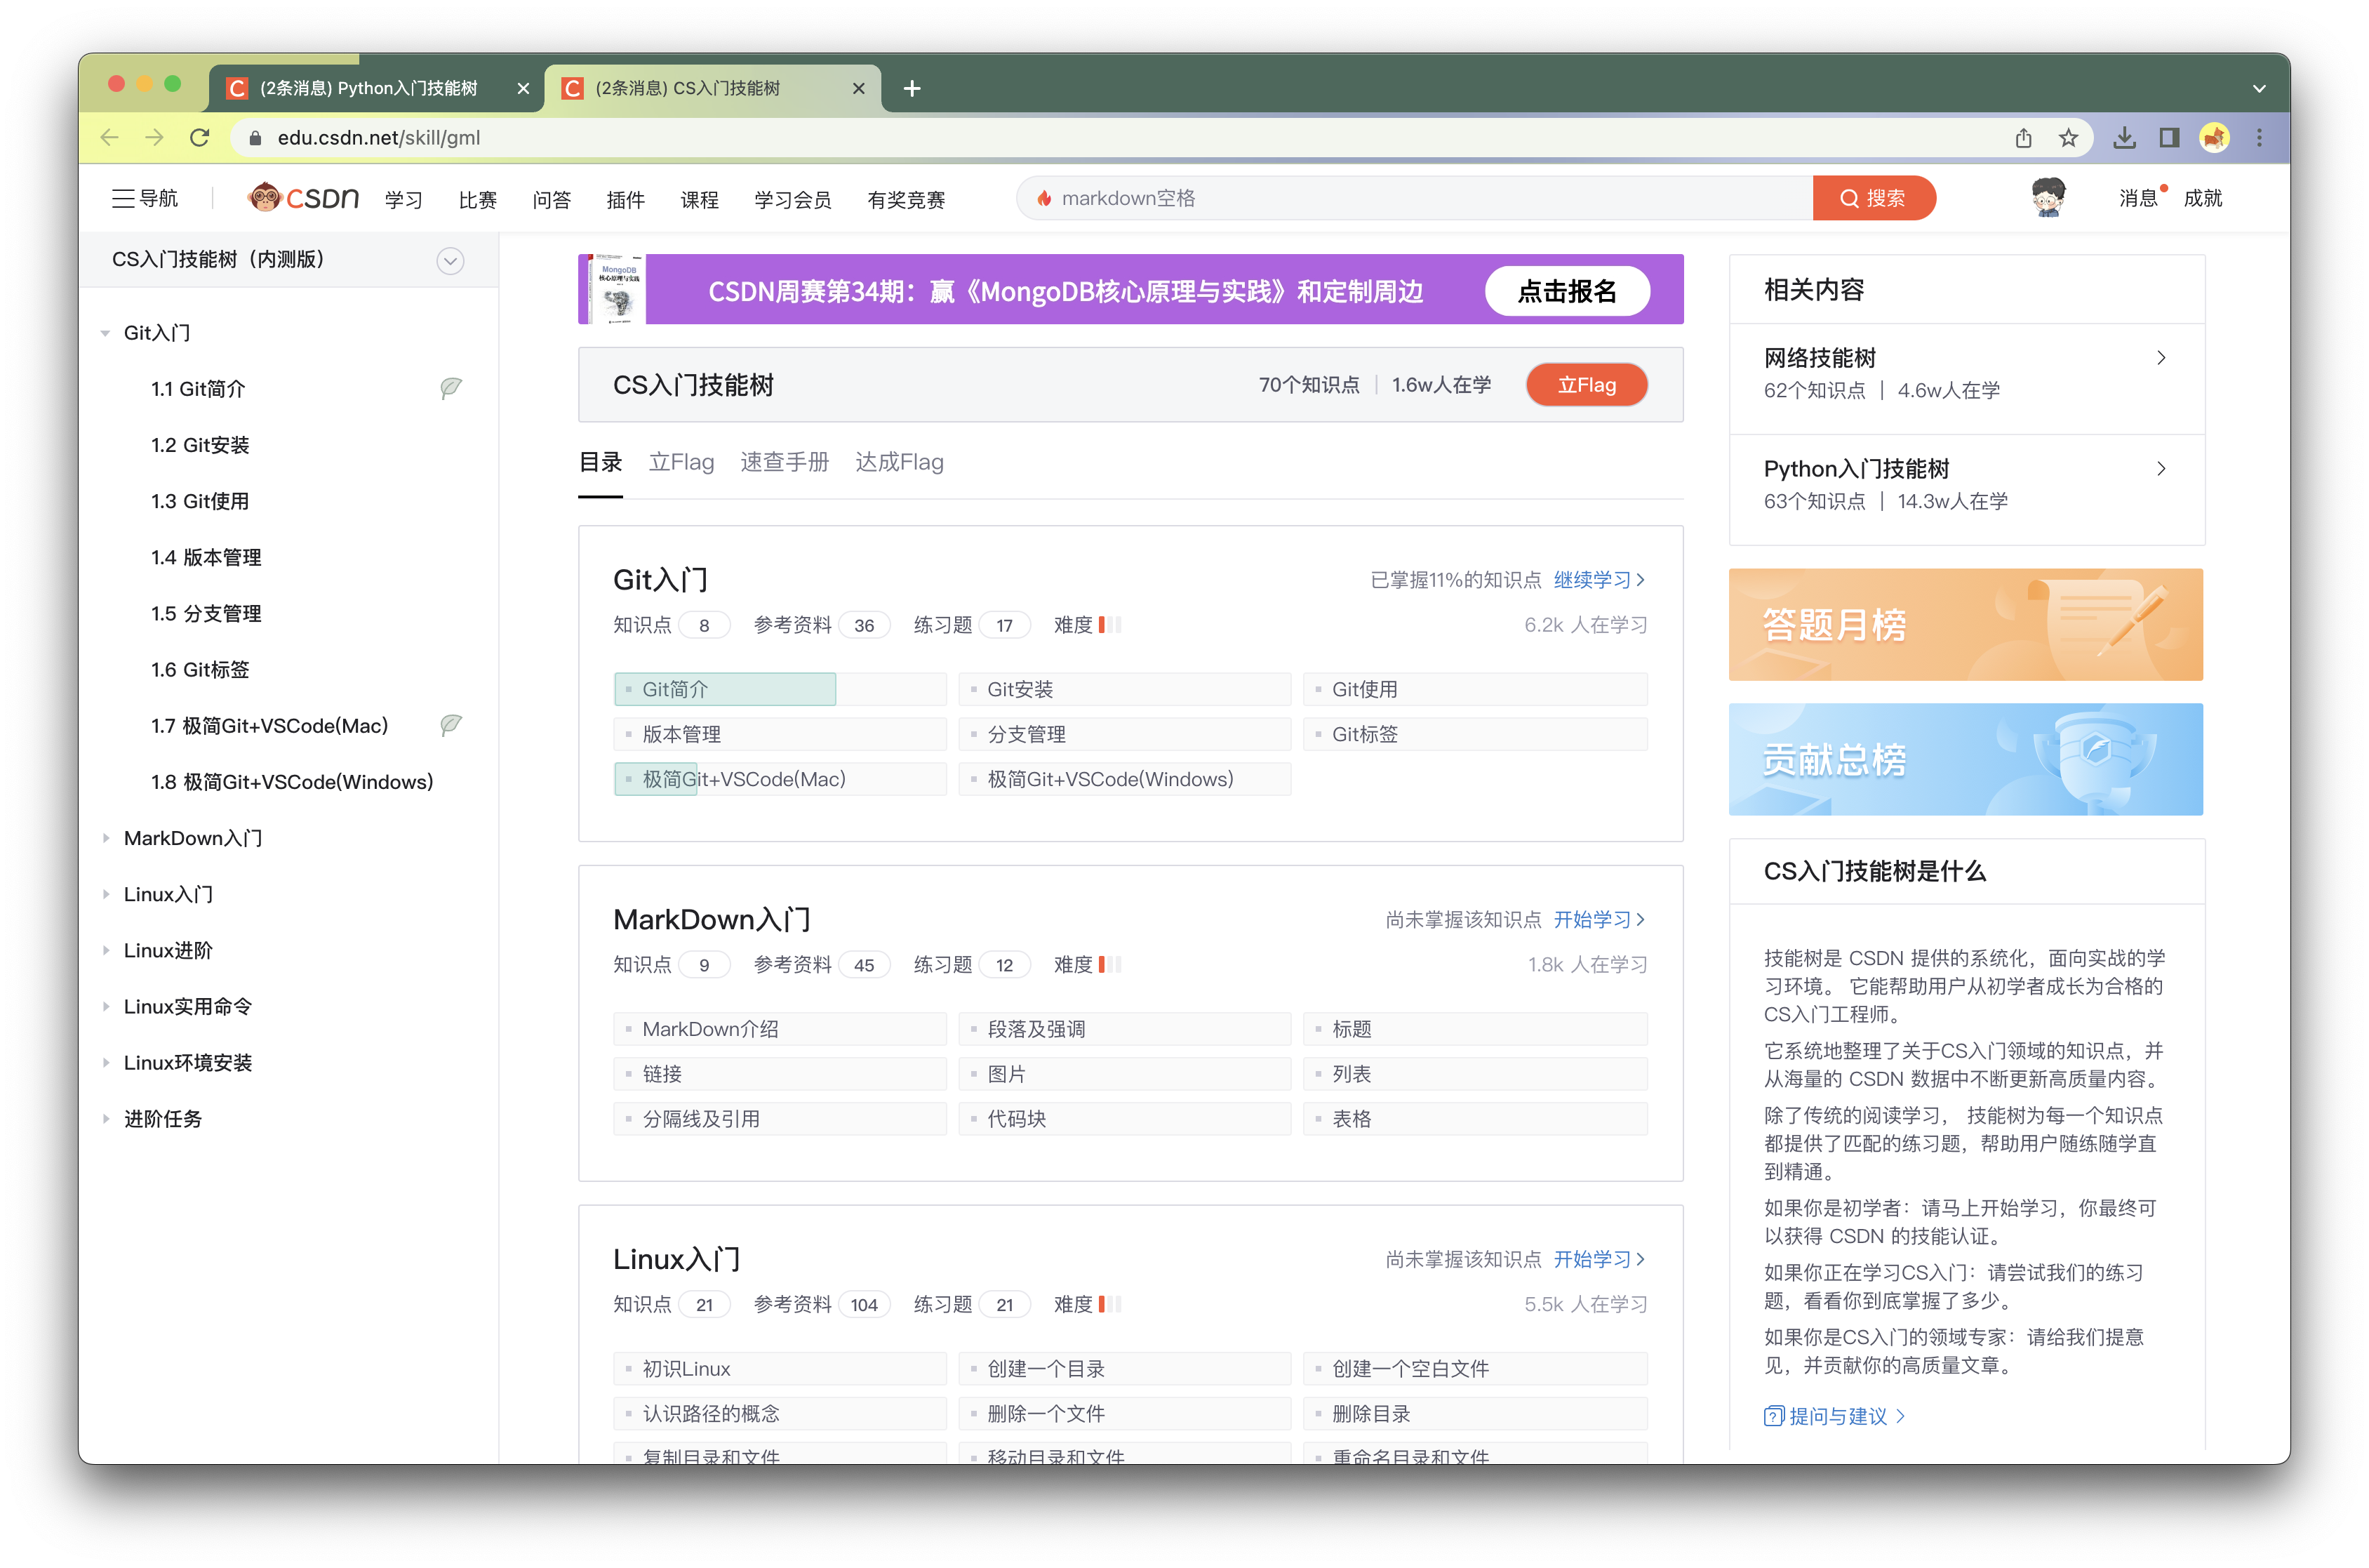Click the browser reload icon
Image resolution: width=2369 pixels, height=1568 pixels.
point(200,138)
